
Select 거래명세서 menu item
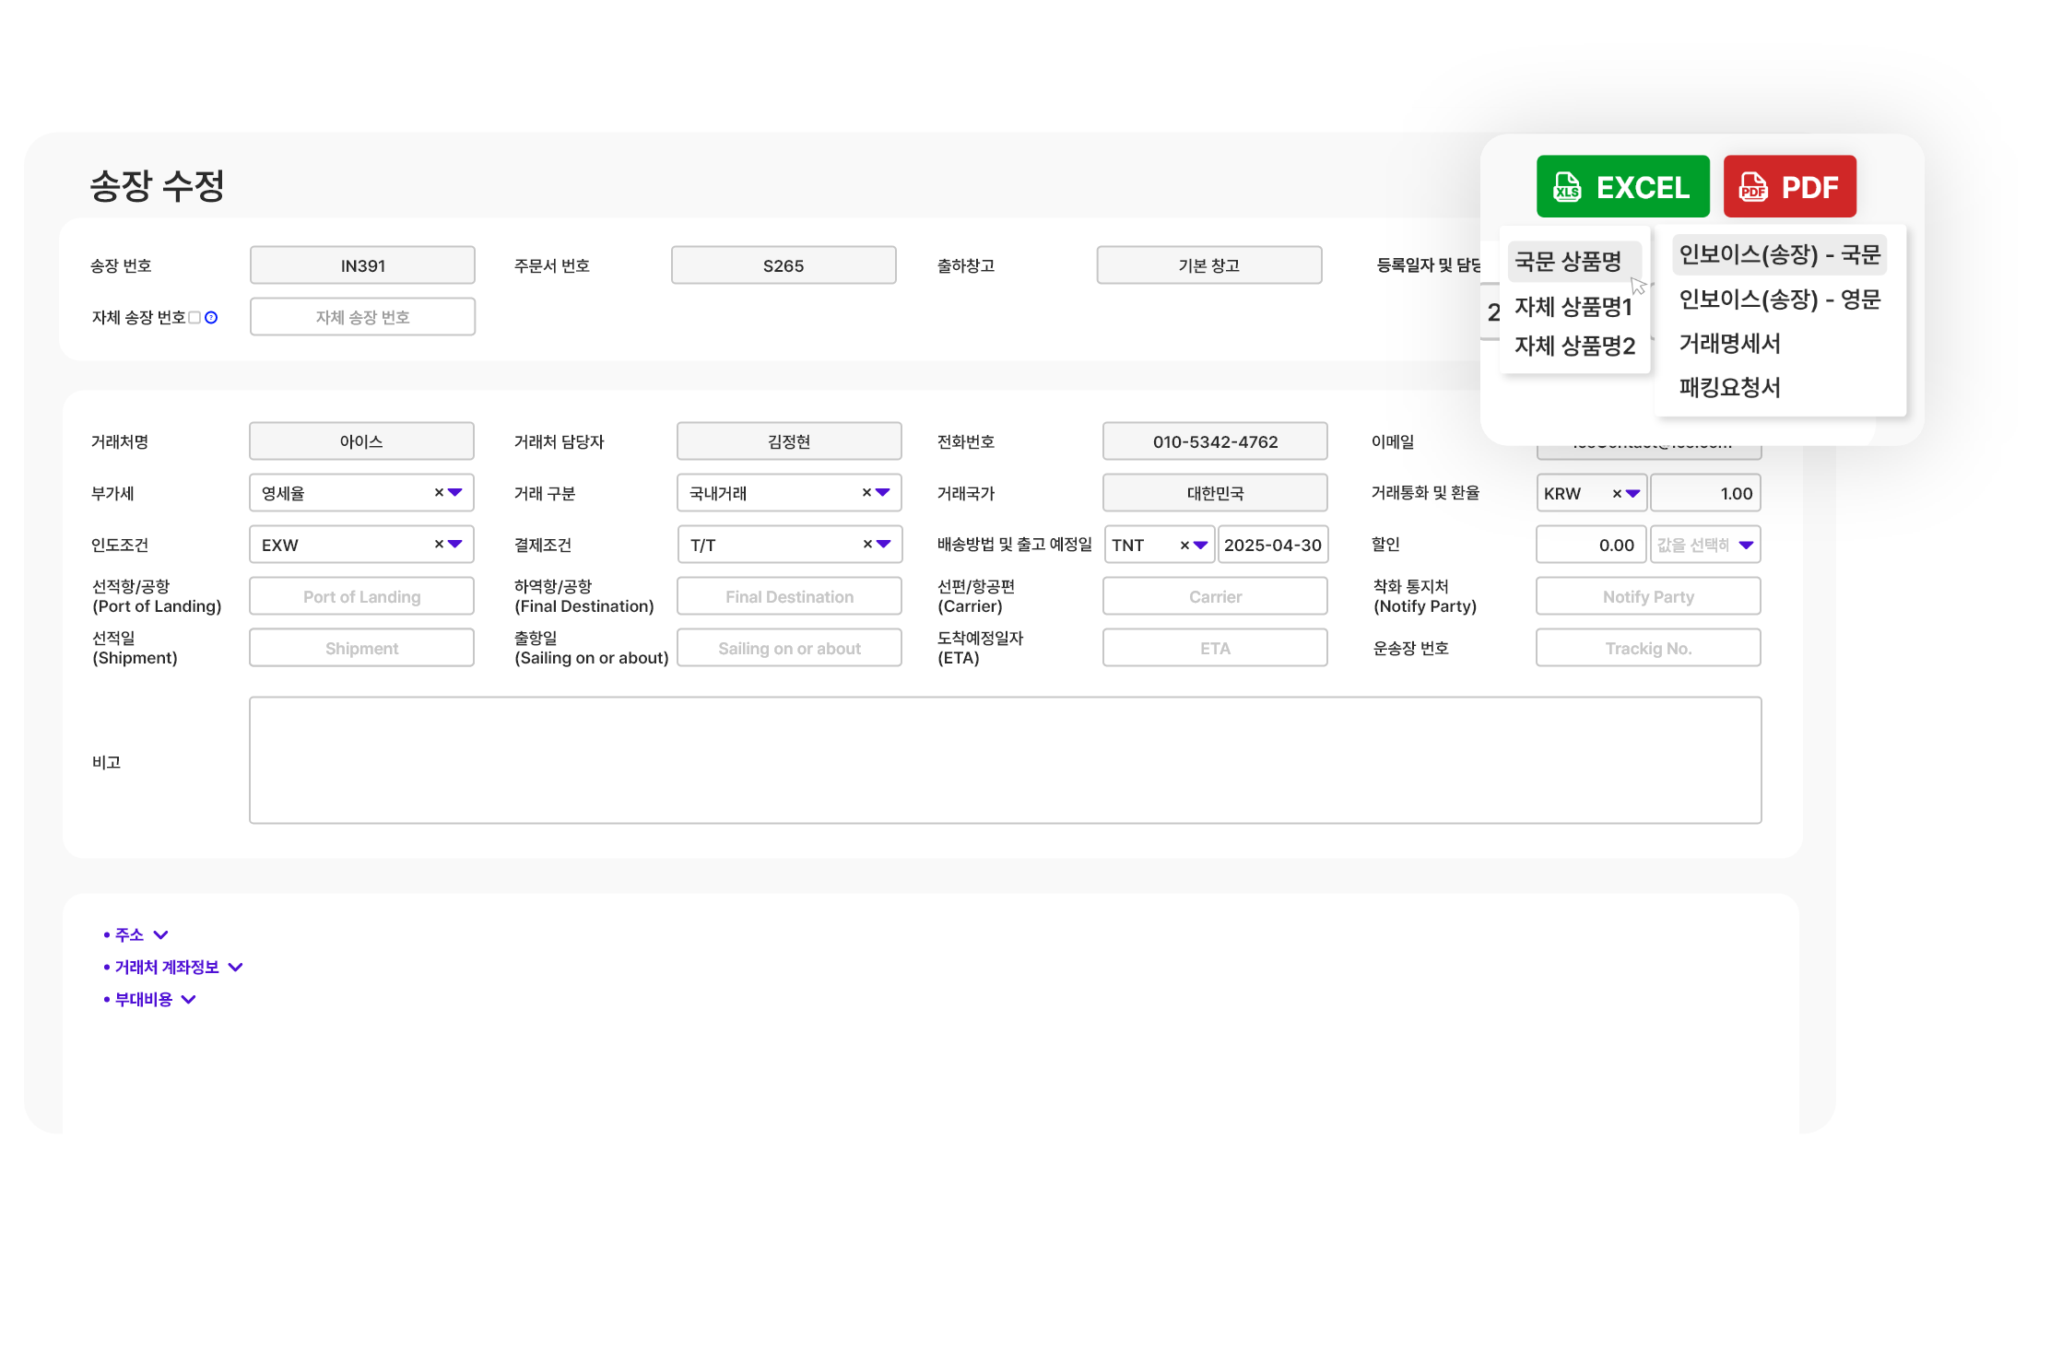coord(1729,343)
